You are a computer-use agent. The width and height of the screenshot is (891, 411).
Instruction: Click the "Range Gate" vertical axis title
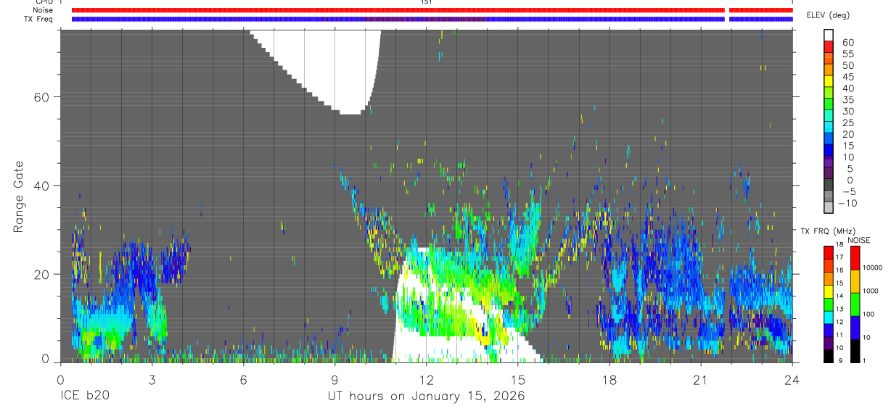click(19, 197)
